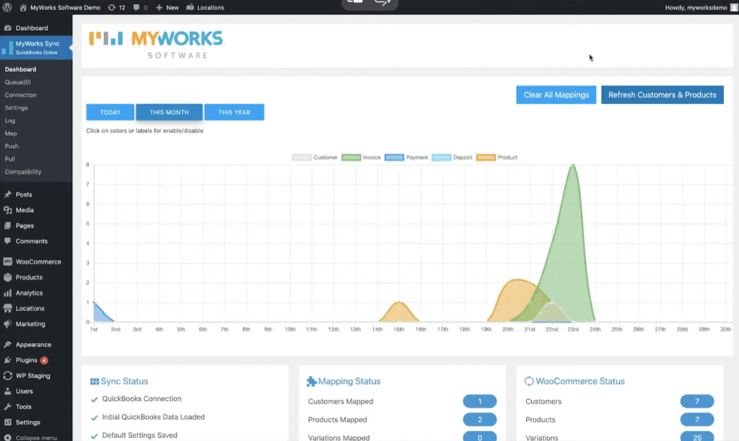Open the site home icon

(22, 7)
